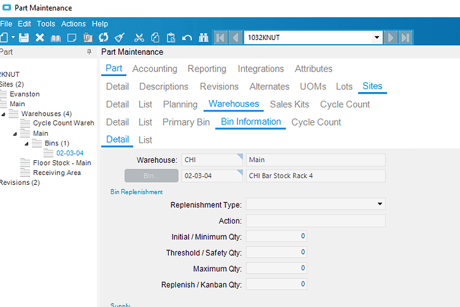The image size is (460, 307).
Task: Refresh the record with the circular arrows icon
Action: (103, 37)
